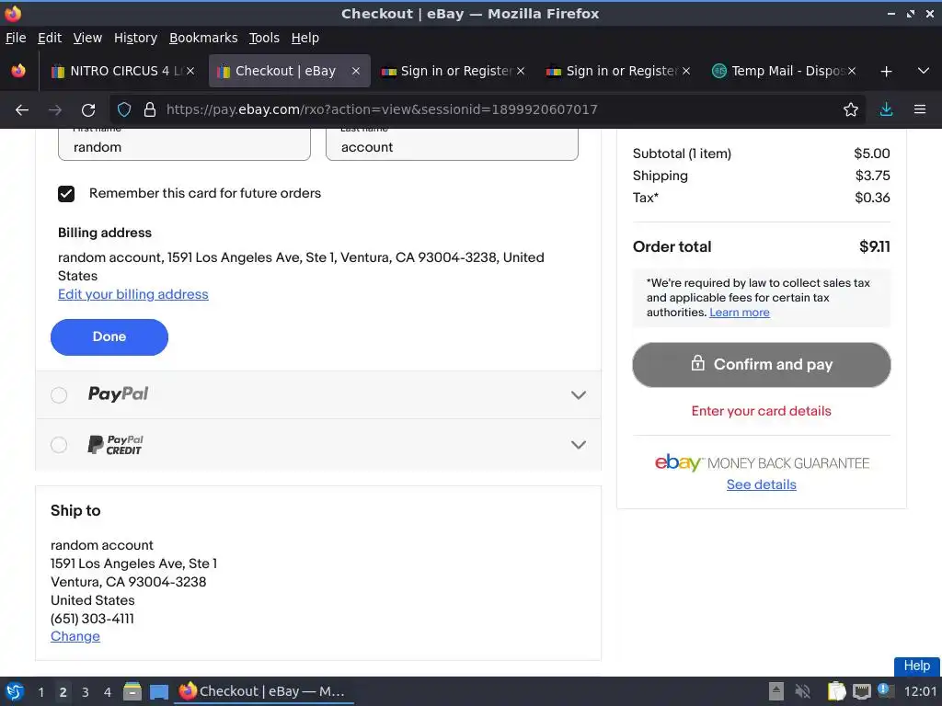Click Change under Ship to address
942x706 pixels.
pyautogui.click(x=75, y=636)
